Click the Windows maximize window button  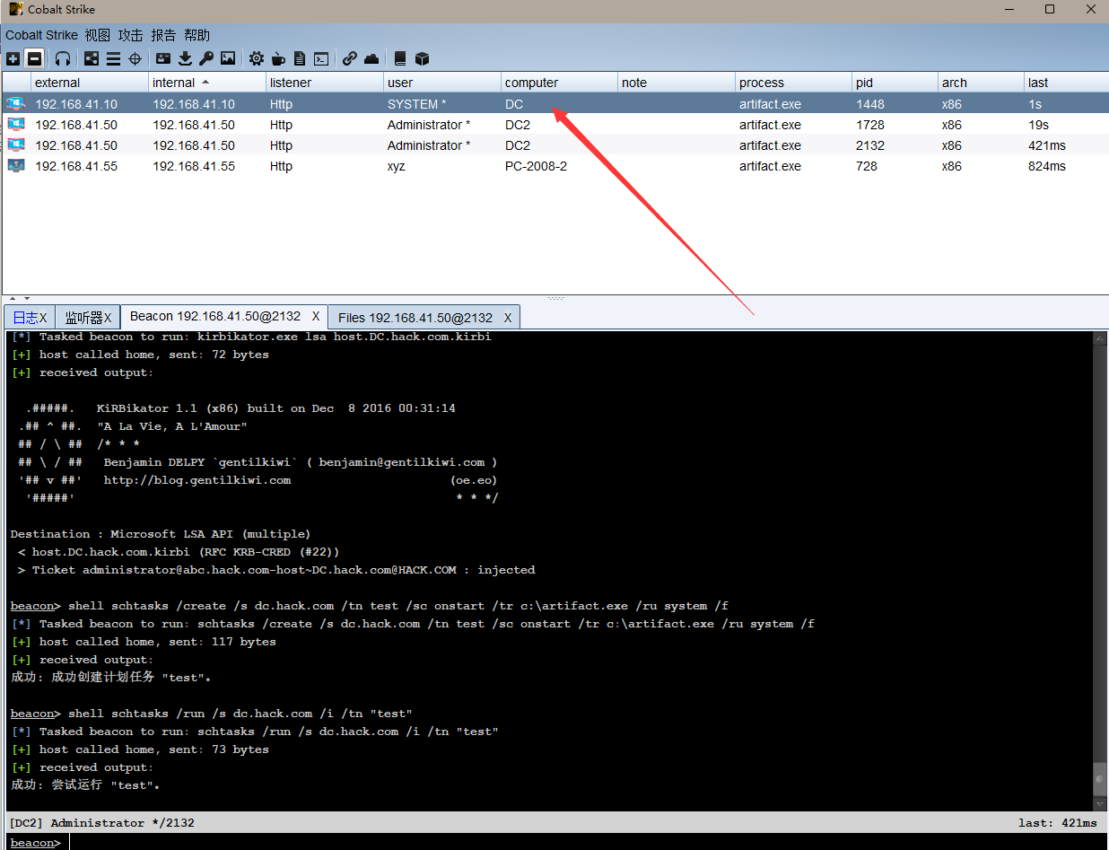click(1049, 9)
